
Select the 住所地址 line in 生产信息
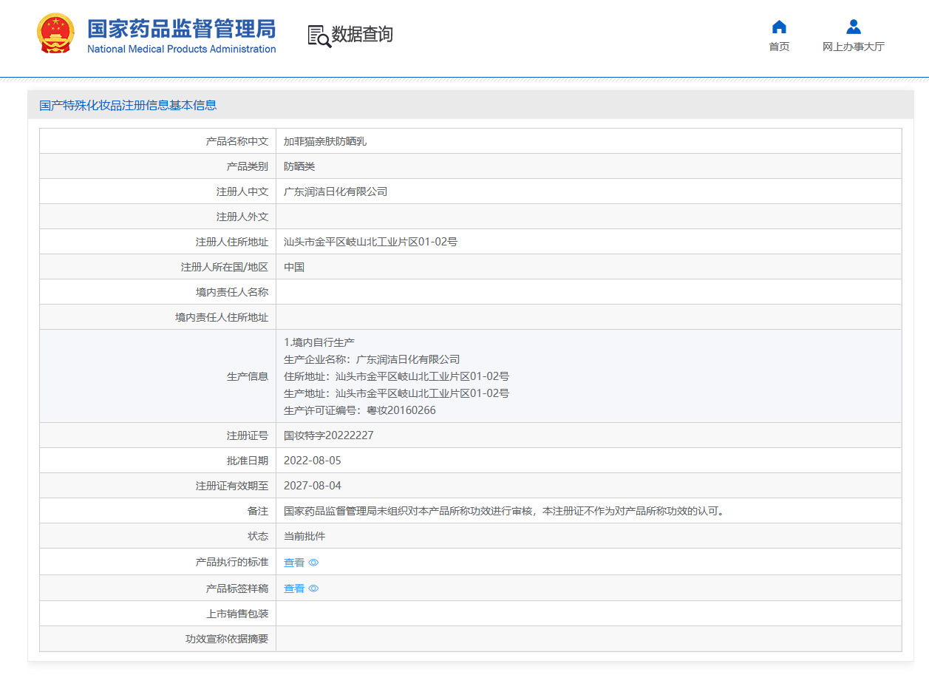[x=396, y=376]
